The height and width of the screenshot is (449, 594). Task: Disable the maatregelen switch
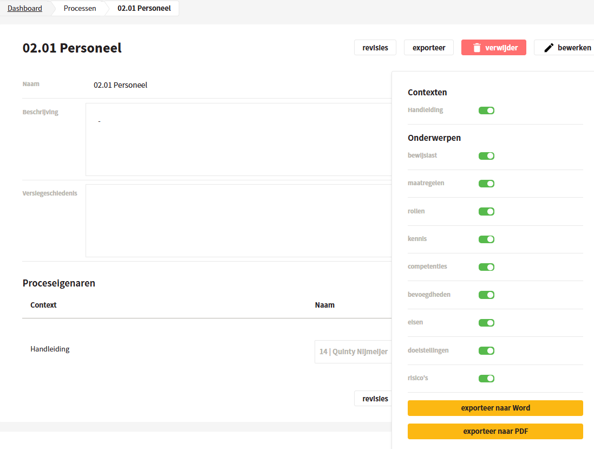[x=486, y=184]
